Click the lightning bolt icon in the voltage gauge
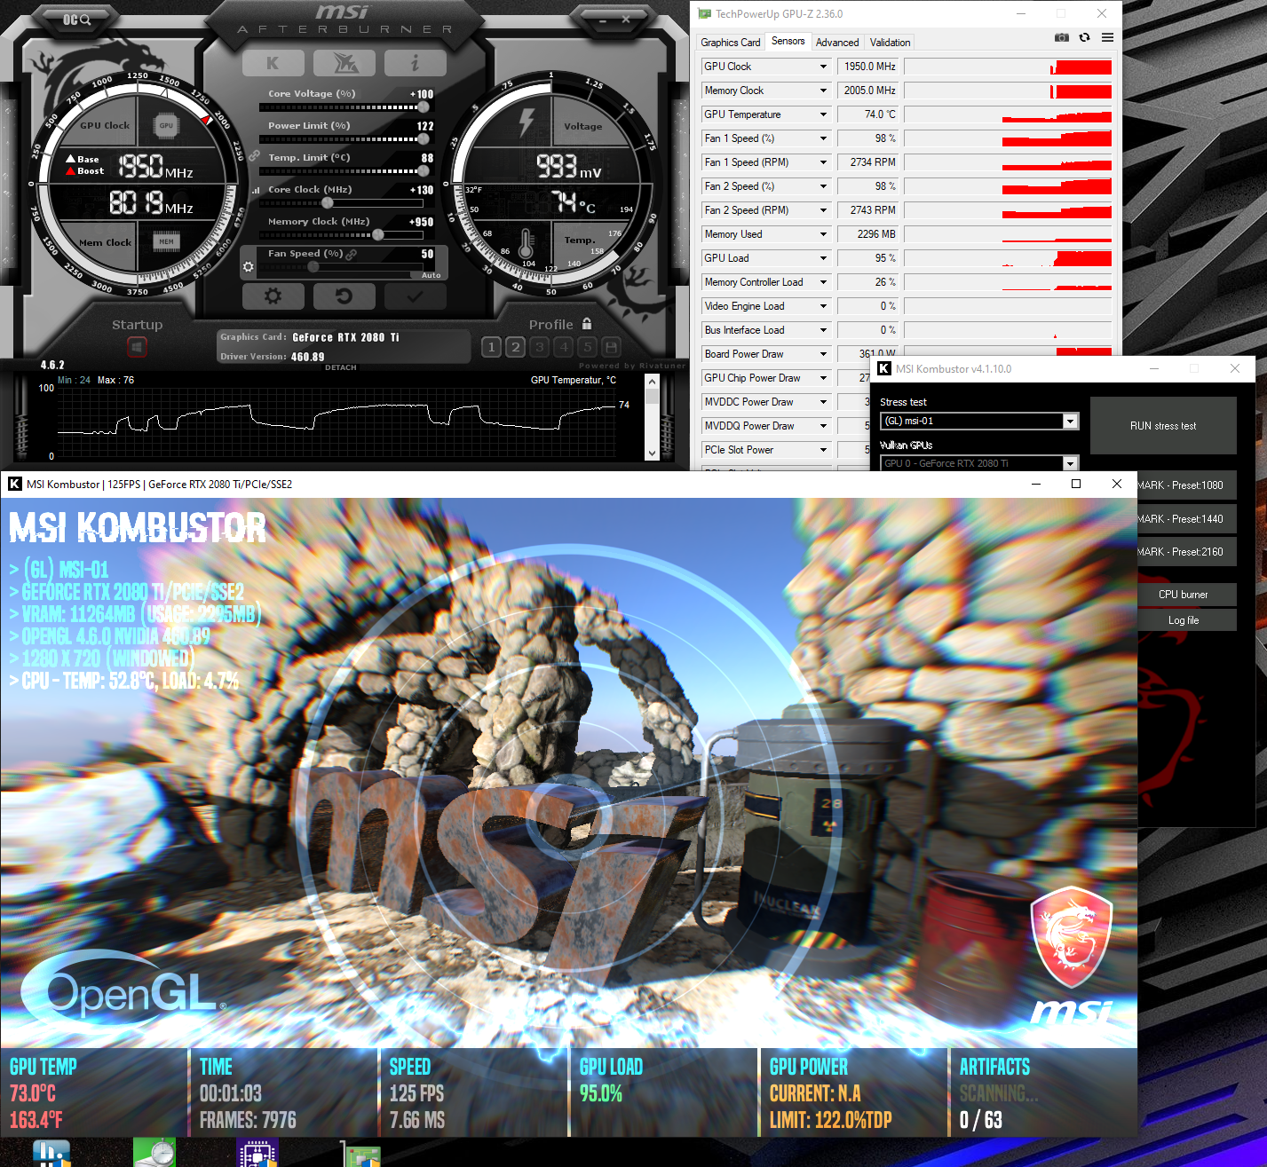 [x=527, y=122]
